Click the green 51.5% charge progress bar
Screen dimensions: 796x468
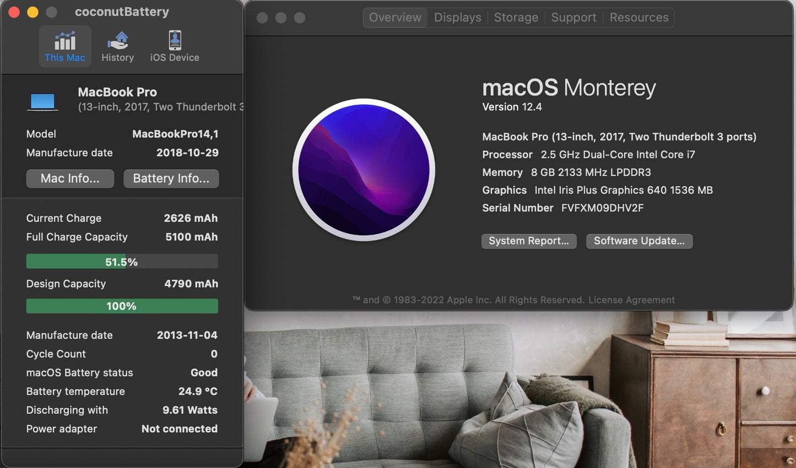tap(122, 261)
